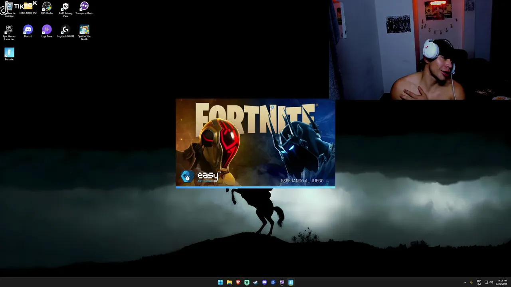Launch Epic Games Launcher from the desktop
Screen dimensions: 511x287
click(x=9, y=33)
